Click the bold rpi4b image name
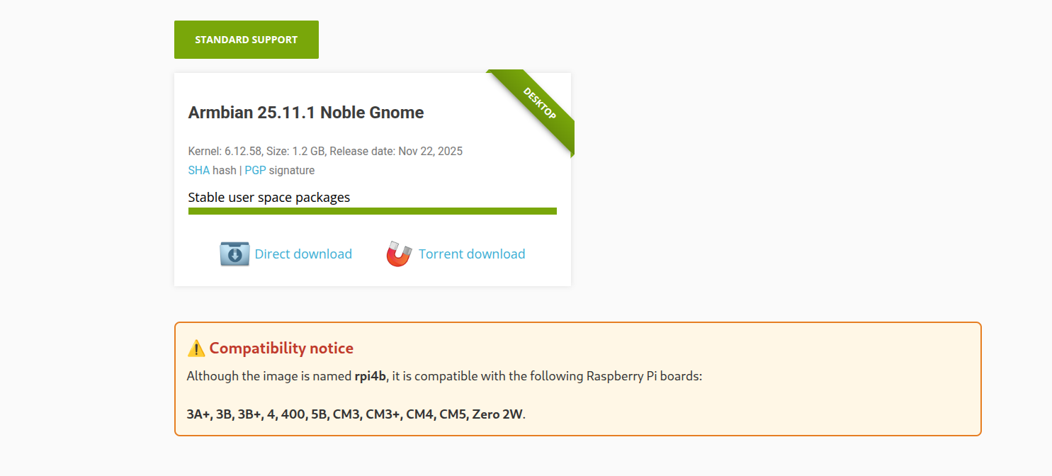Image resolution: width=1052 pixels, height=476 pixels. (371, 376)
